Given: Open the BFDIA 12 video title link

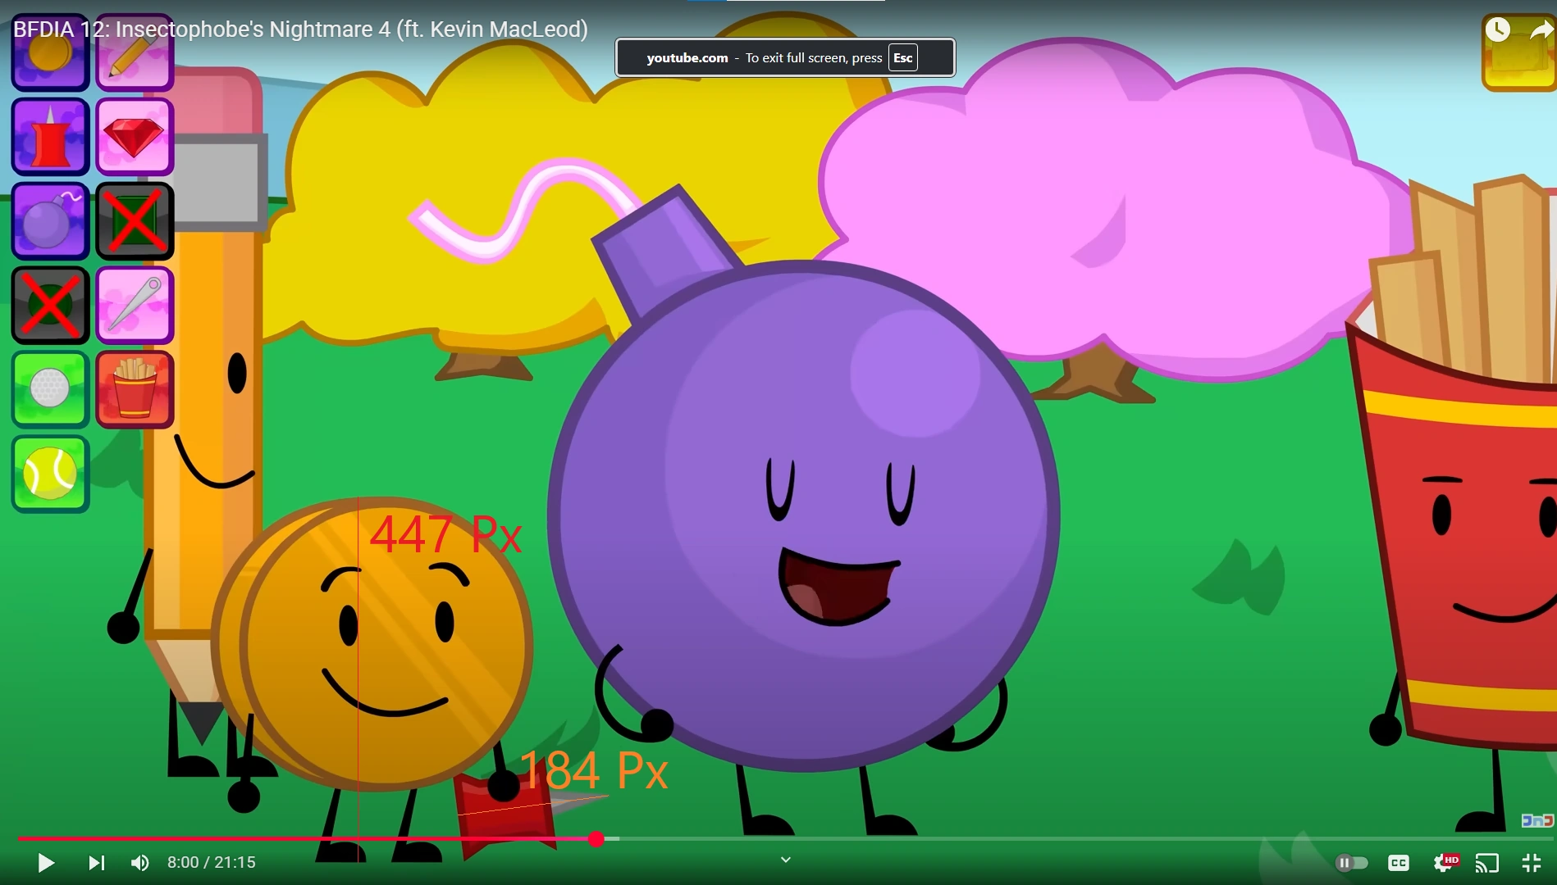Looking at the screenshot, I should [x=300, y=29].
